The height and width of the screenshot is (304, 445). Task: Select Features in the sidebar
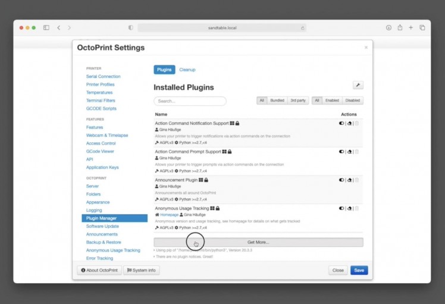point(95,127)
